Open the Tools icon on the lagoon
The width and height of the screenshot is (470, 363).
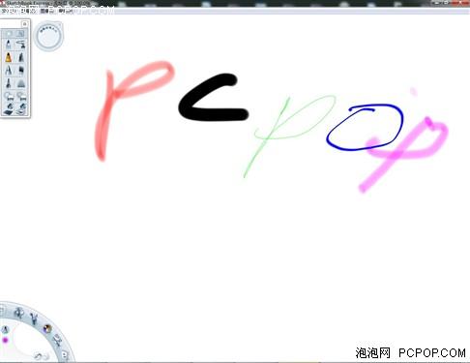18,313
